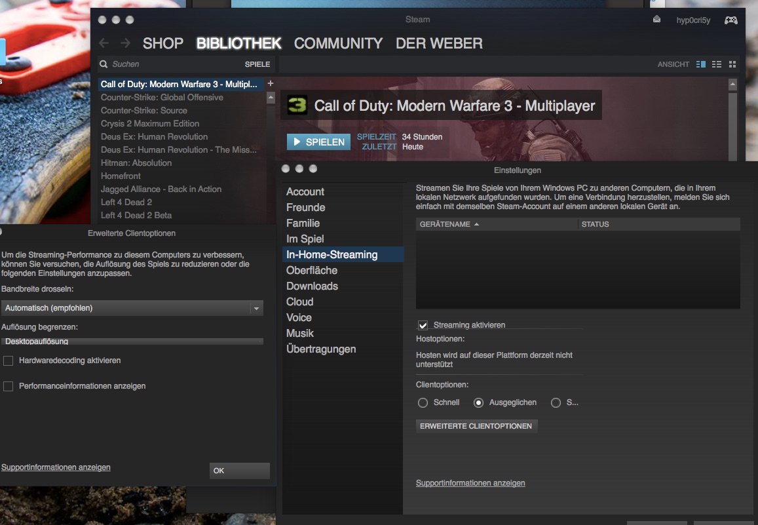
Task: Go back with the left arrow
Action: tap(104, 43)
